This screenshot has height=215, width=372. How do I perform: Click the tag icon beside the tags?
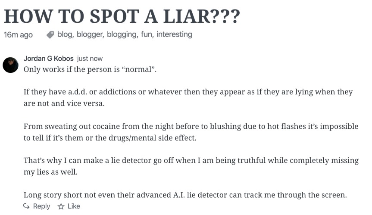[x=50, y=34]
